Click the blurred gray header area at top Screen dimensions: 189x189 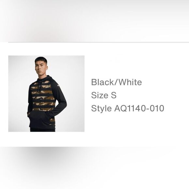click(x=94, y=21)
